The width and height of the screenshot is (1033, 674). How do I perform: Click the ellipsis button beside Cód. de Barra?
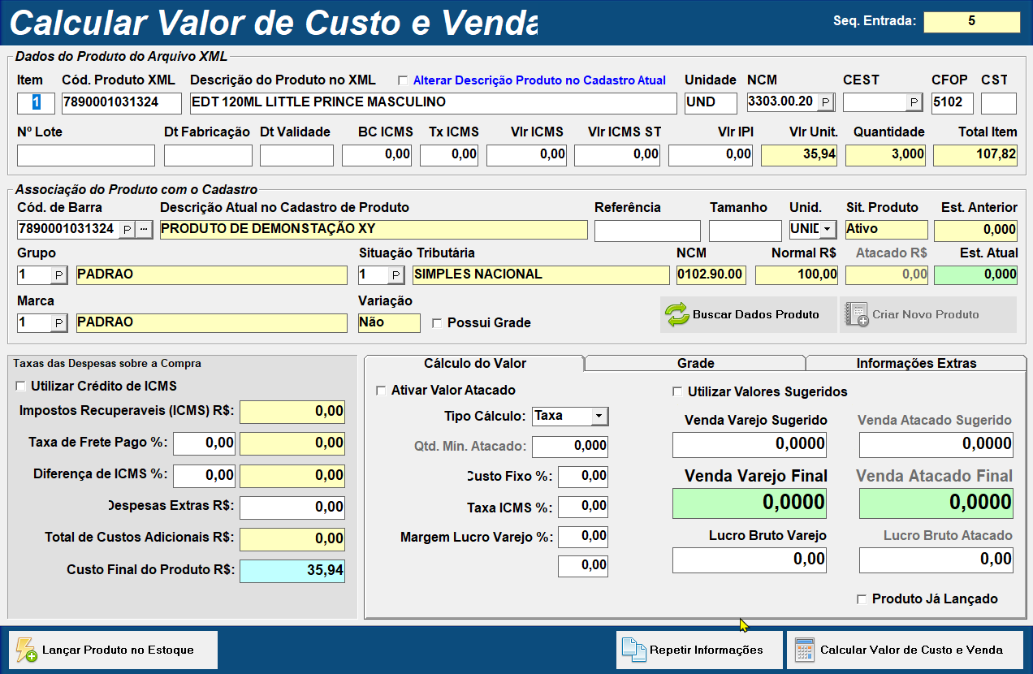144,230
